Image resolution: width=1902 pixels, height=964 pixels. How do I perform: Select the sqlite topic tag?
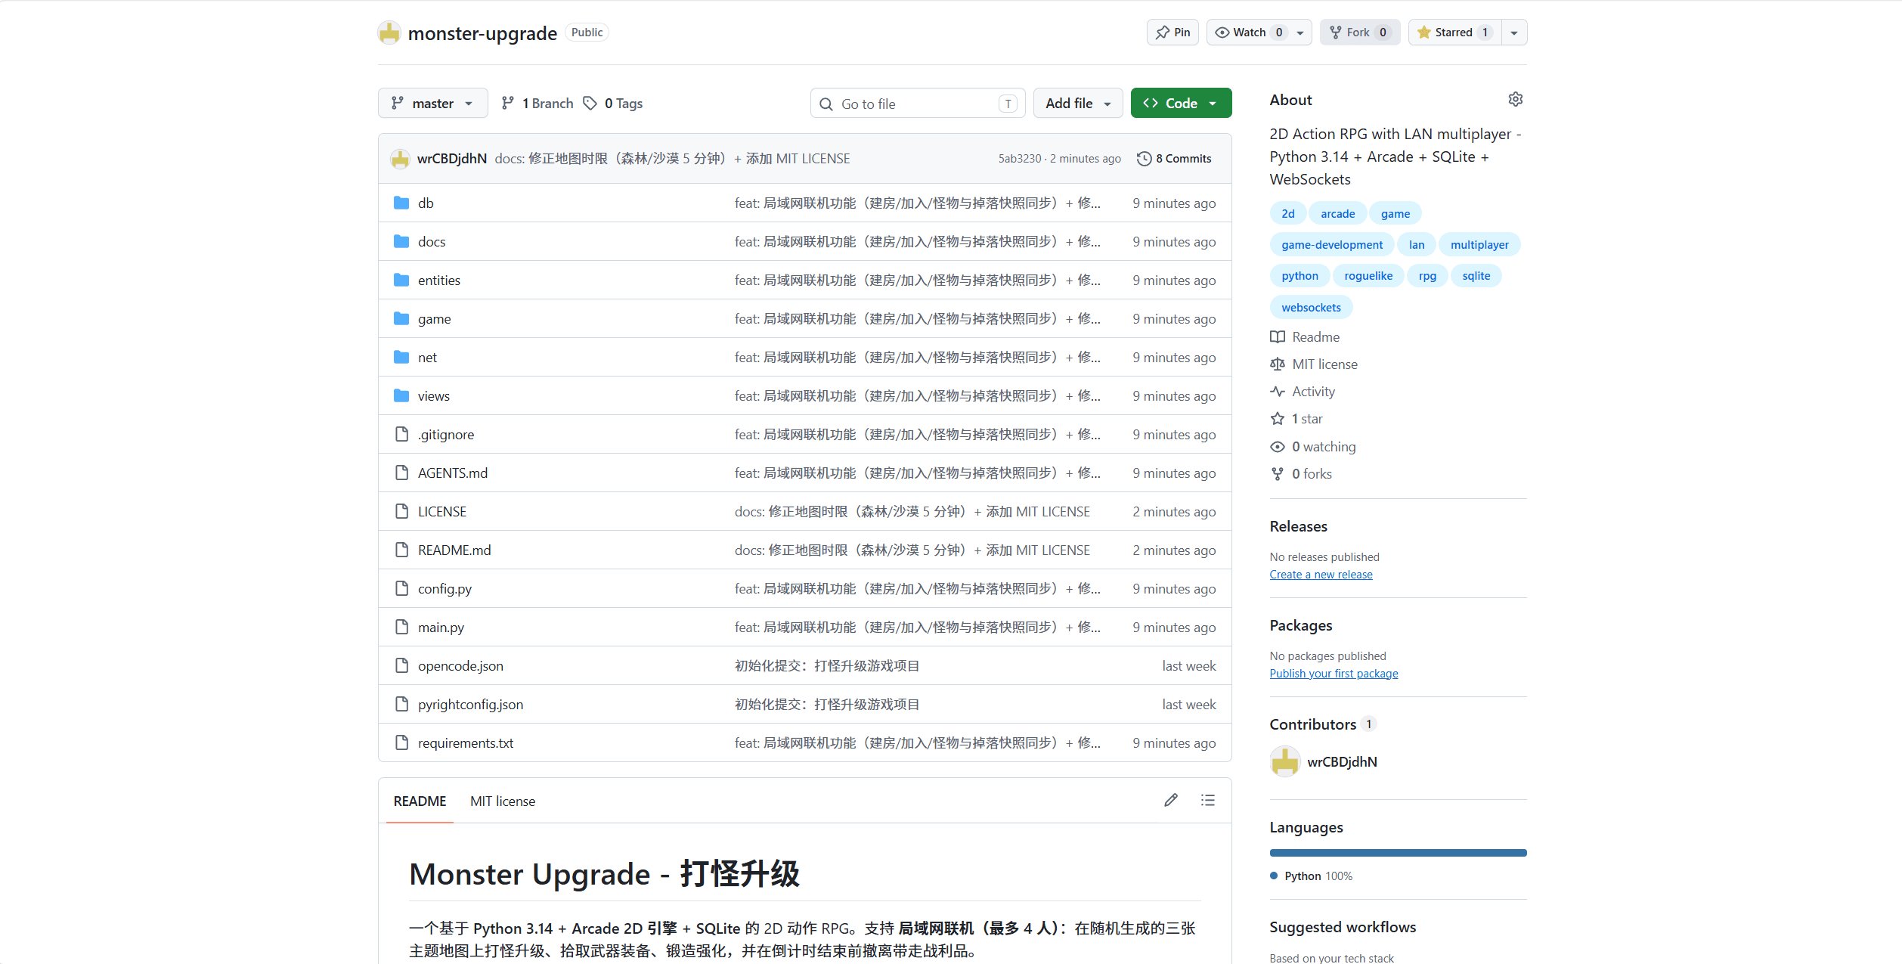click(1476, 276)
